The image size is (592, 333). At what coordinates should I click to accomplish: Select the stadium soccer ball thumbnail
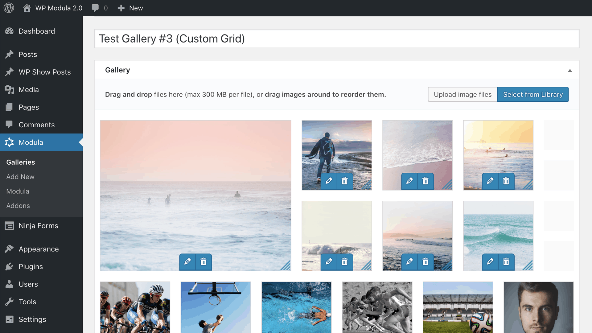click(458, 307)
